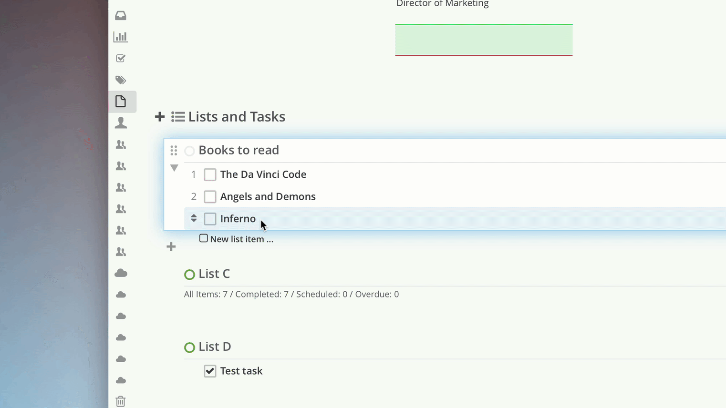The width and height of the screenshot is (726, 408).
Task: Toggle the List D status circle
Action: pos(189,347)
